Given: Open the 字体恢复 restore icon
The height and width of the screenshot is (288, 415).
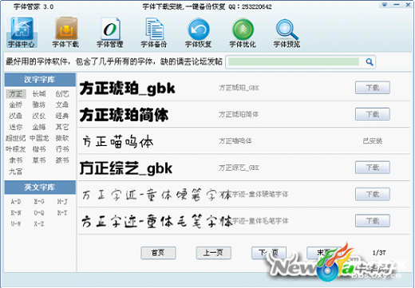Looking at the screenshot, I should (198, 32).
